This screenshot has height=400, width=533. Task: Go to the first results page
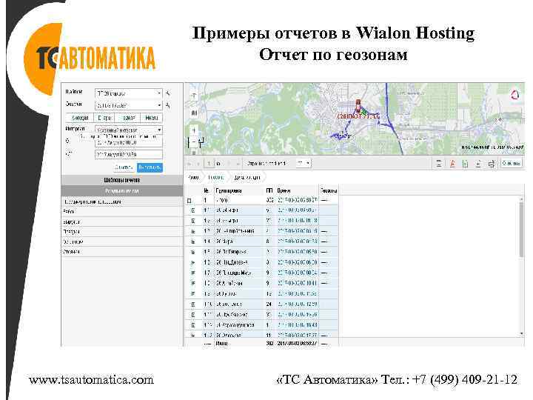190,164
